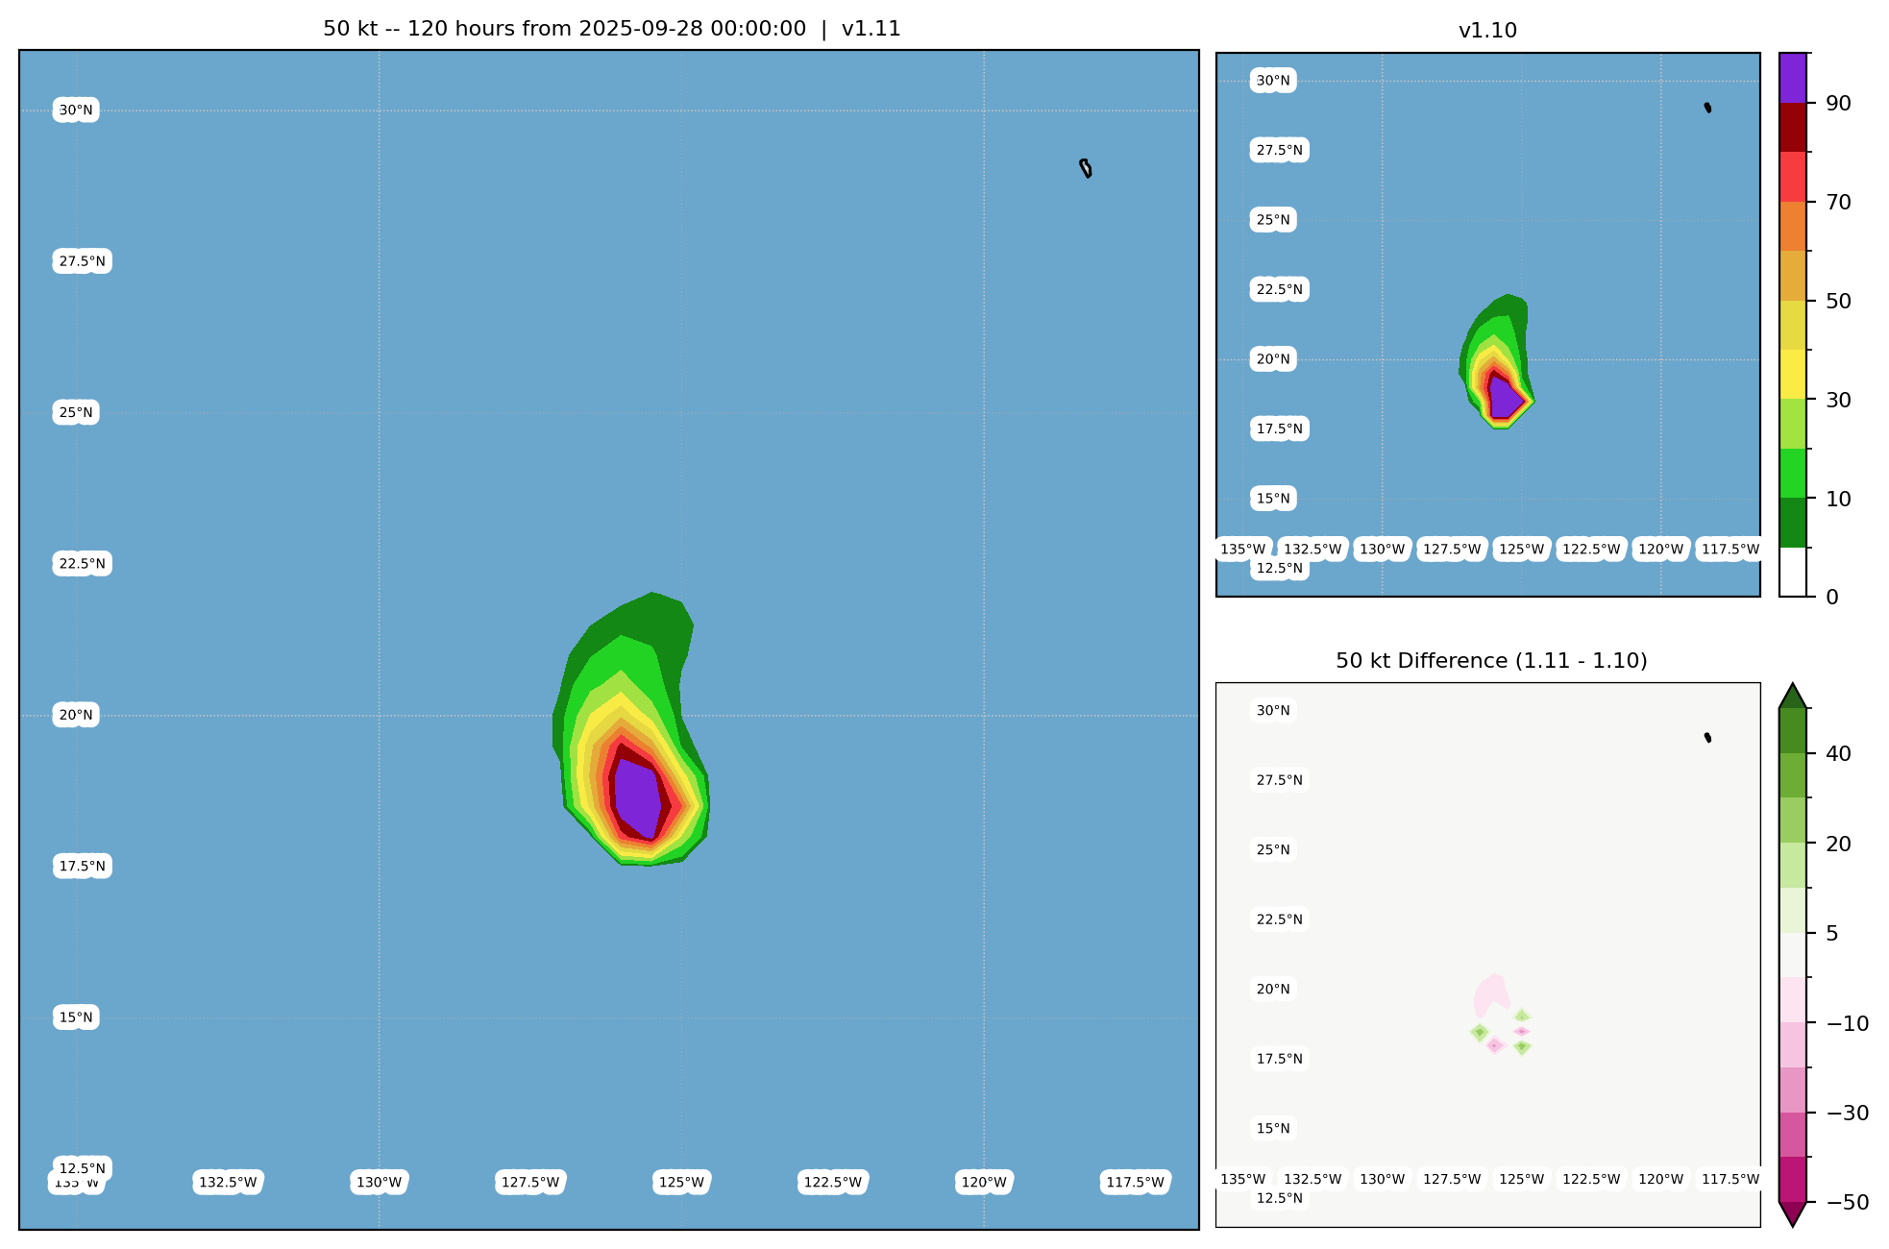Click the small island outline in the main map

coord(1086,168)
